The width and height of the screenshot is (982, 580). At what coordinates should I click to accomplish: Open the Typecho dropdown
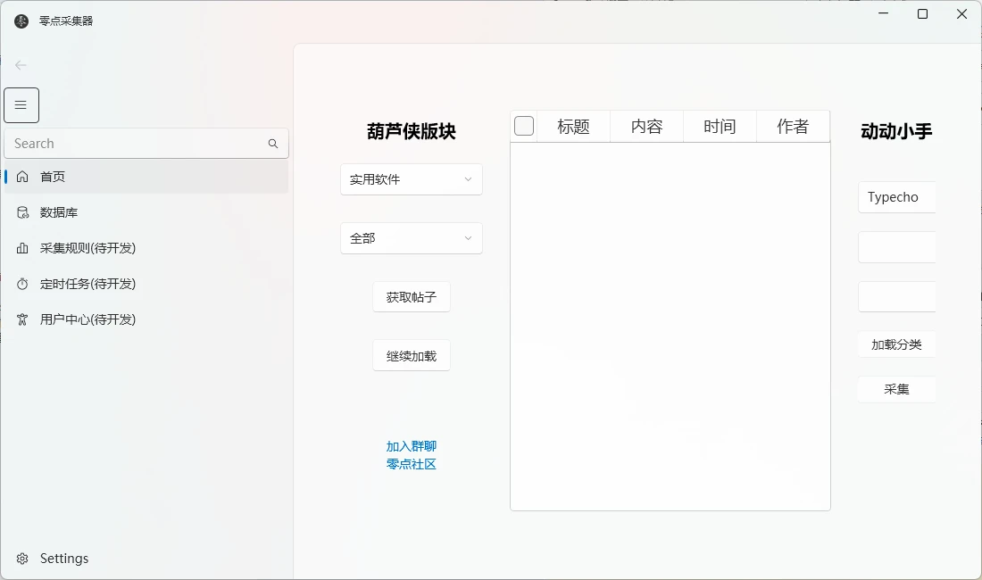(x=896, y=197)
